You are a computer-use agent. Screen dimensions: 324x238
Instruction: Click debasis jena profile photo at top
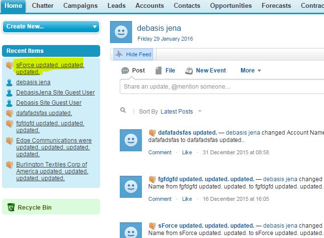[121, 32]
